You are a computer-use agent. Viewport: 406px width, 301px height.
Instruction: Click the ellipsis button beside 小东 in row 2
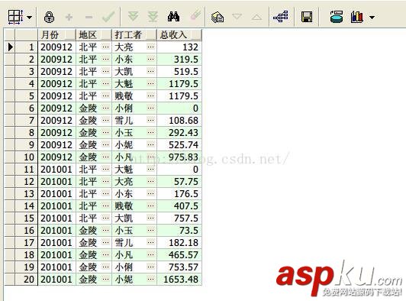150,59
